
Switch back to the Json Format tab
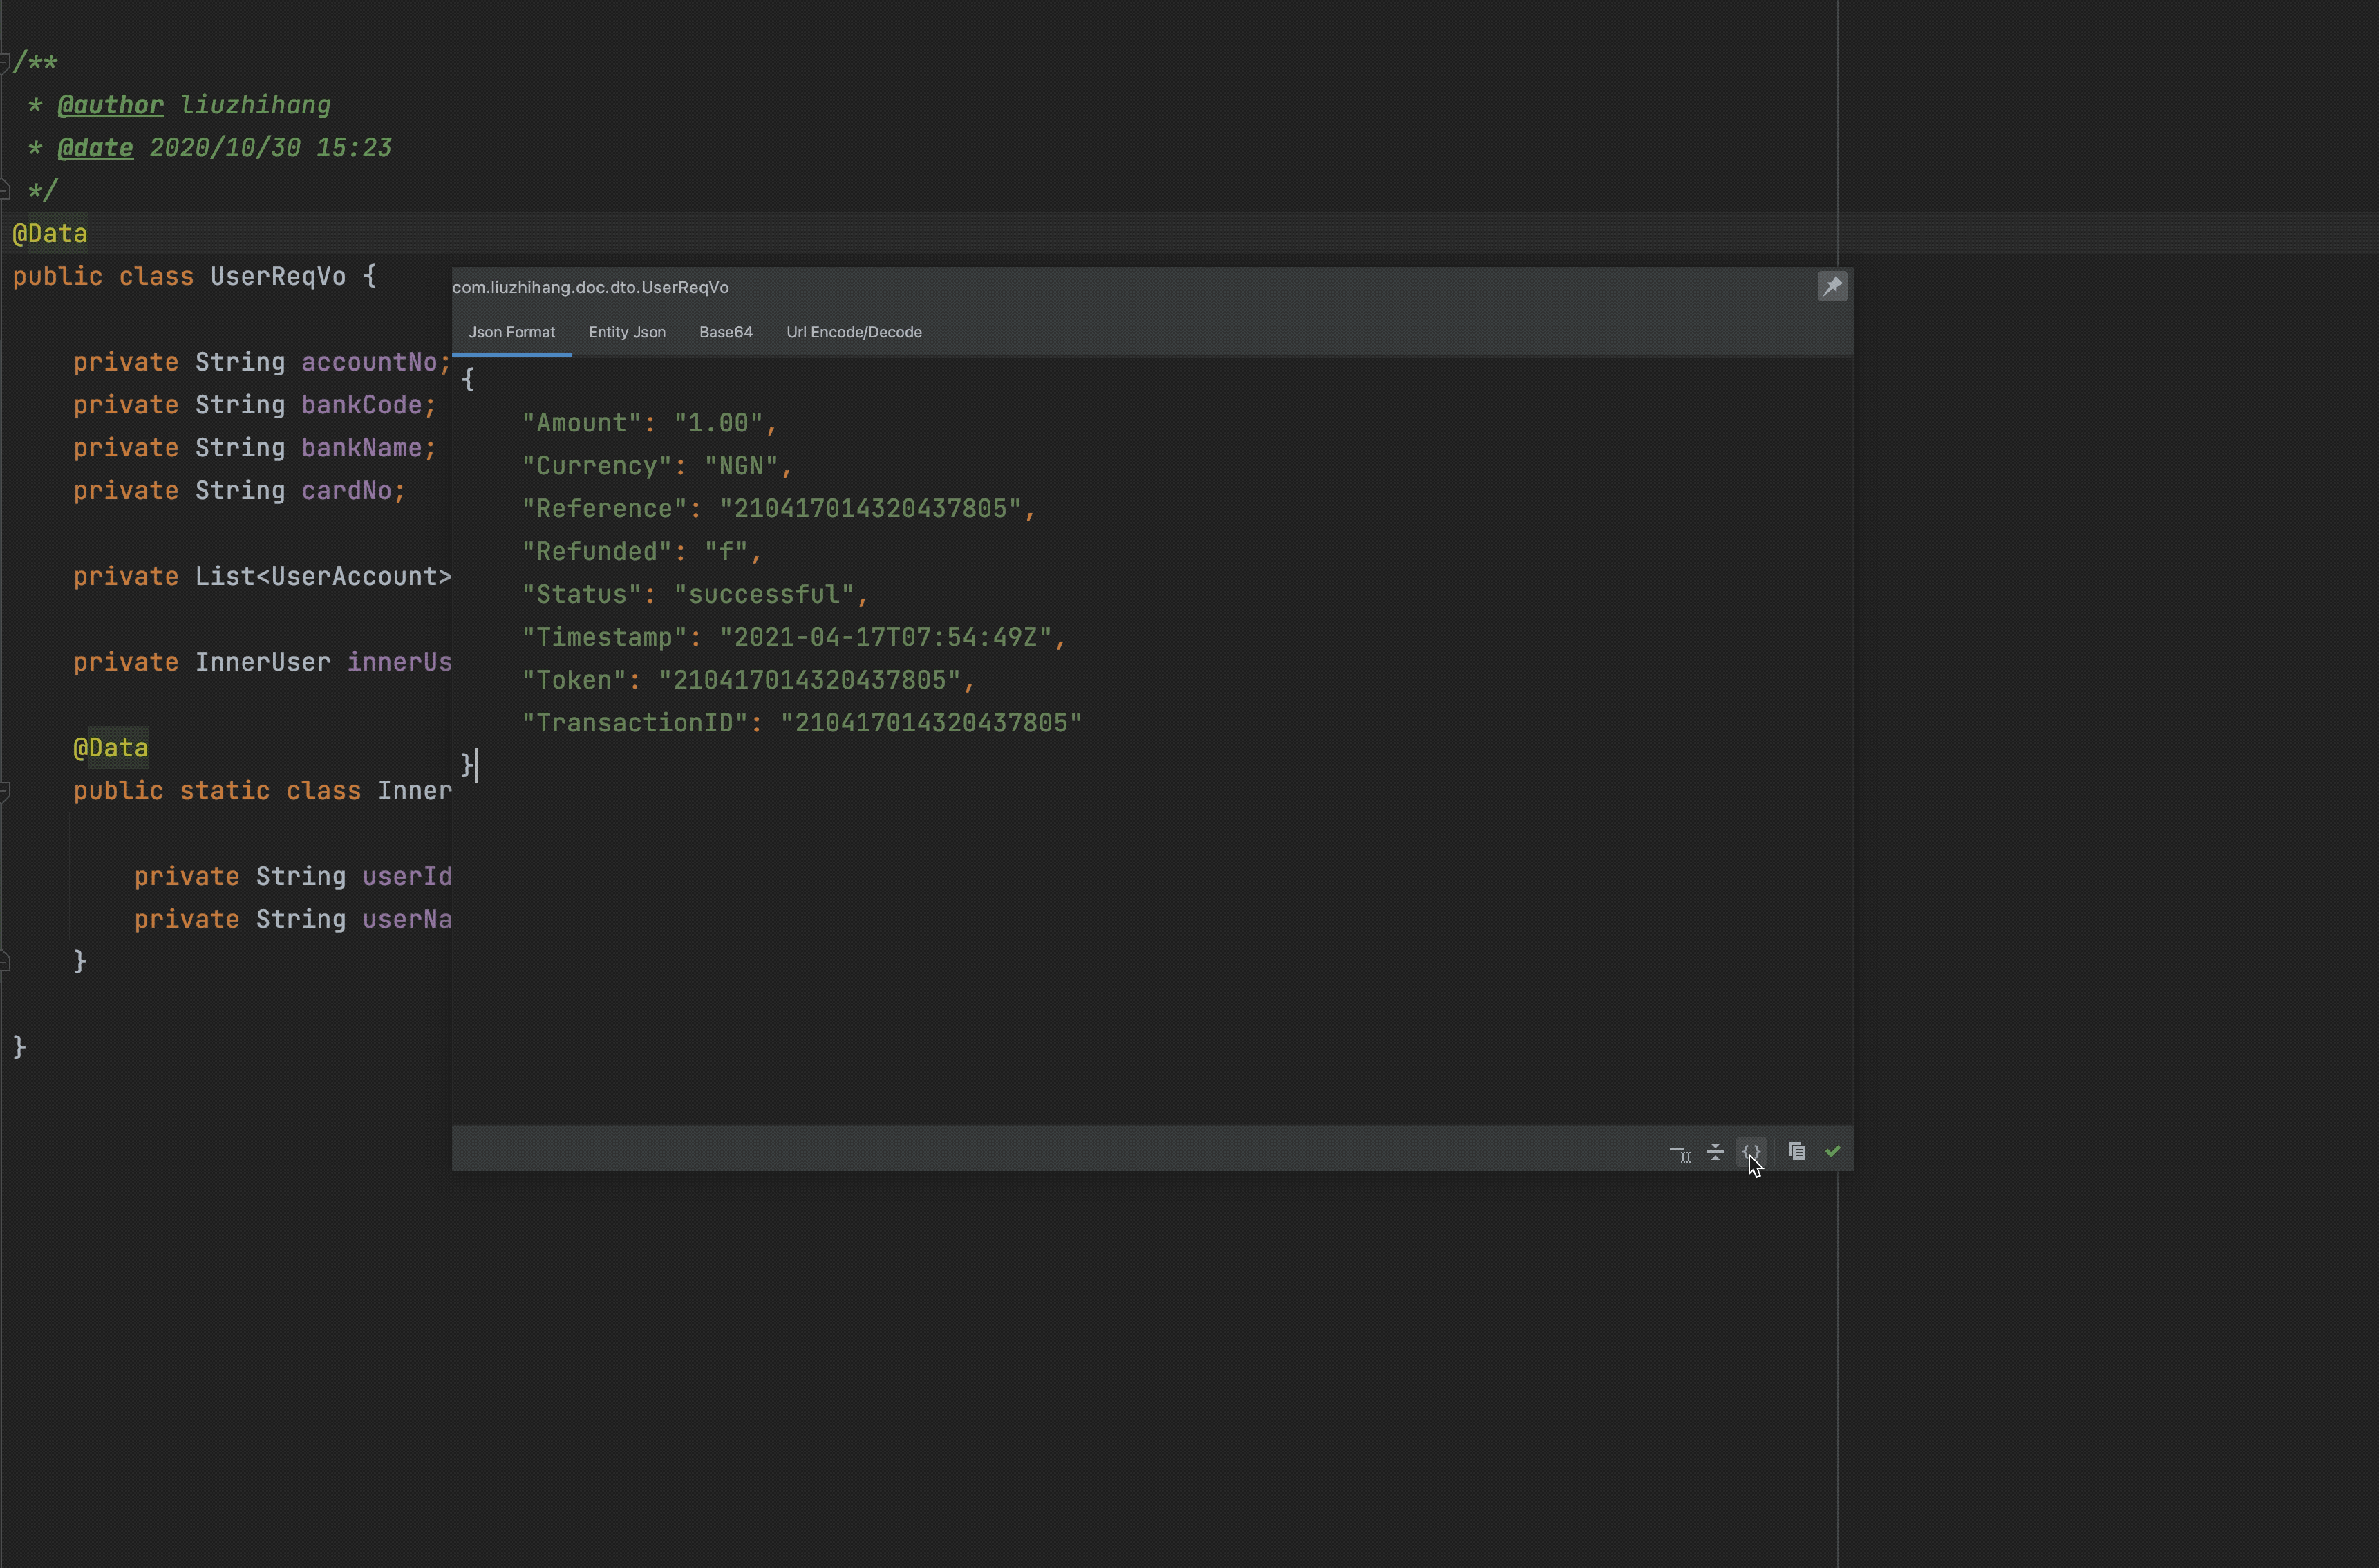pos(513,332)
